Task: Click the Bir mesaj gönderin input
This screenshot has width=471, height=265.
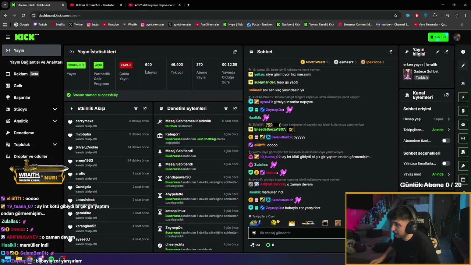Action: coord(297,233)
